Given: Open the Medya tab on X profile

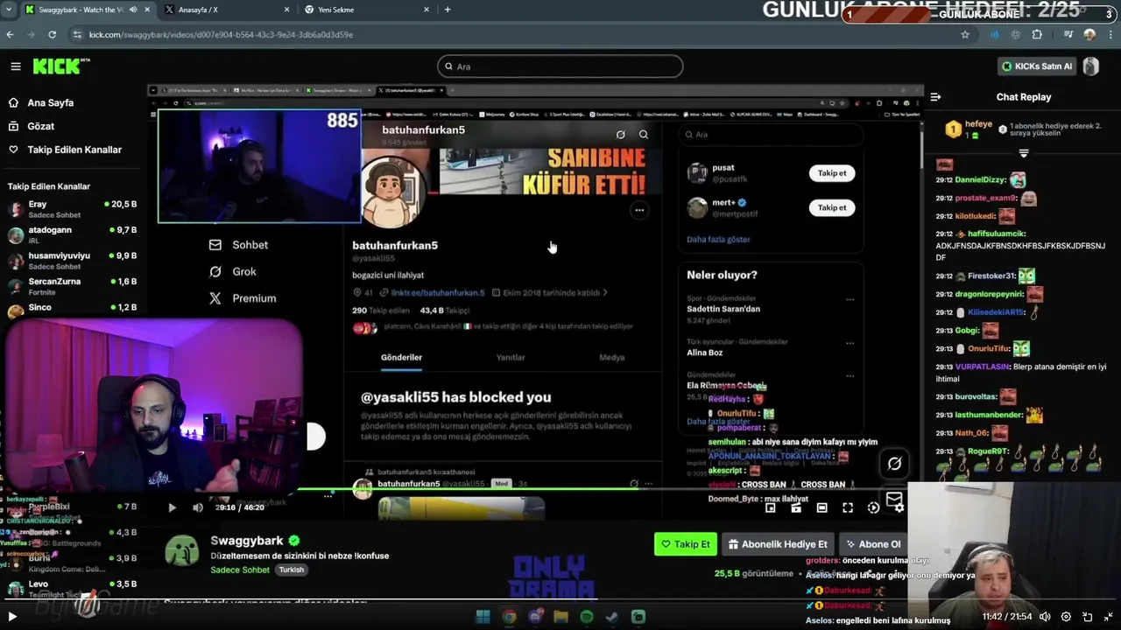Looking at the screenshot, I should (611, 357).
